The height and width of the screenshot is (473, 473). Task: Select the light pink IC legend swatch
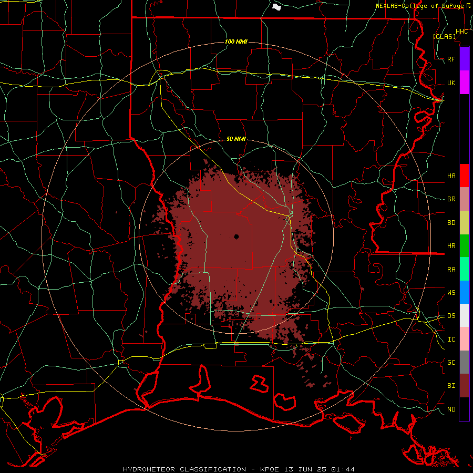[x=464, y=339]
